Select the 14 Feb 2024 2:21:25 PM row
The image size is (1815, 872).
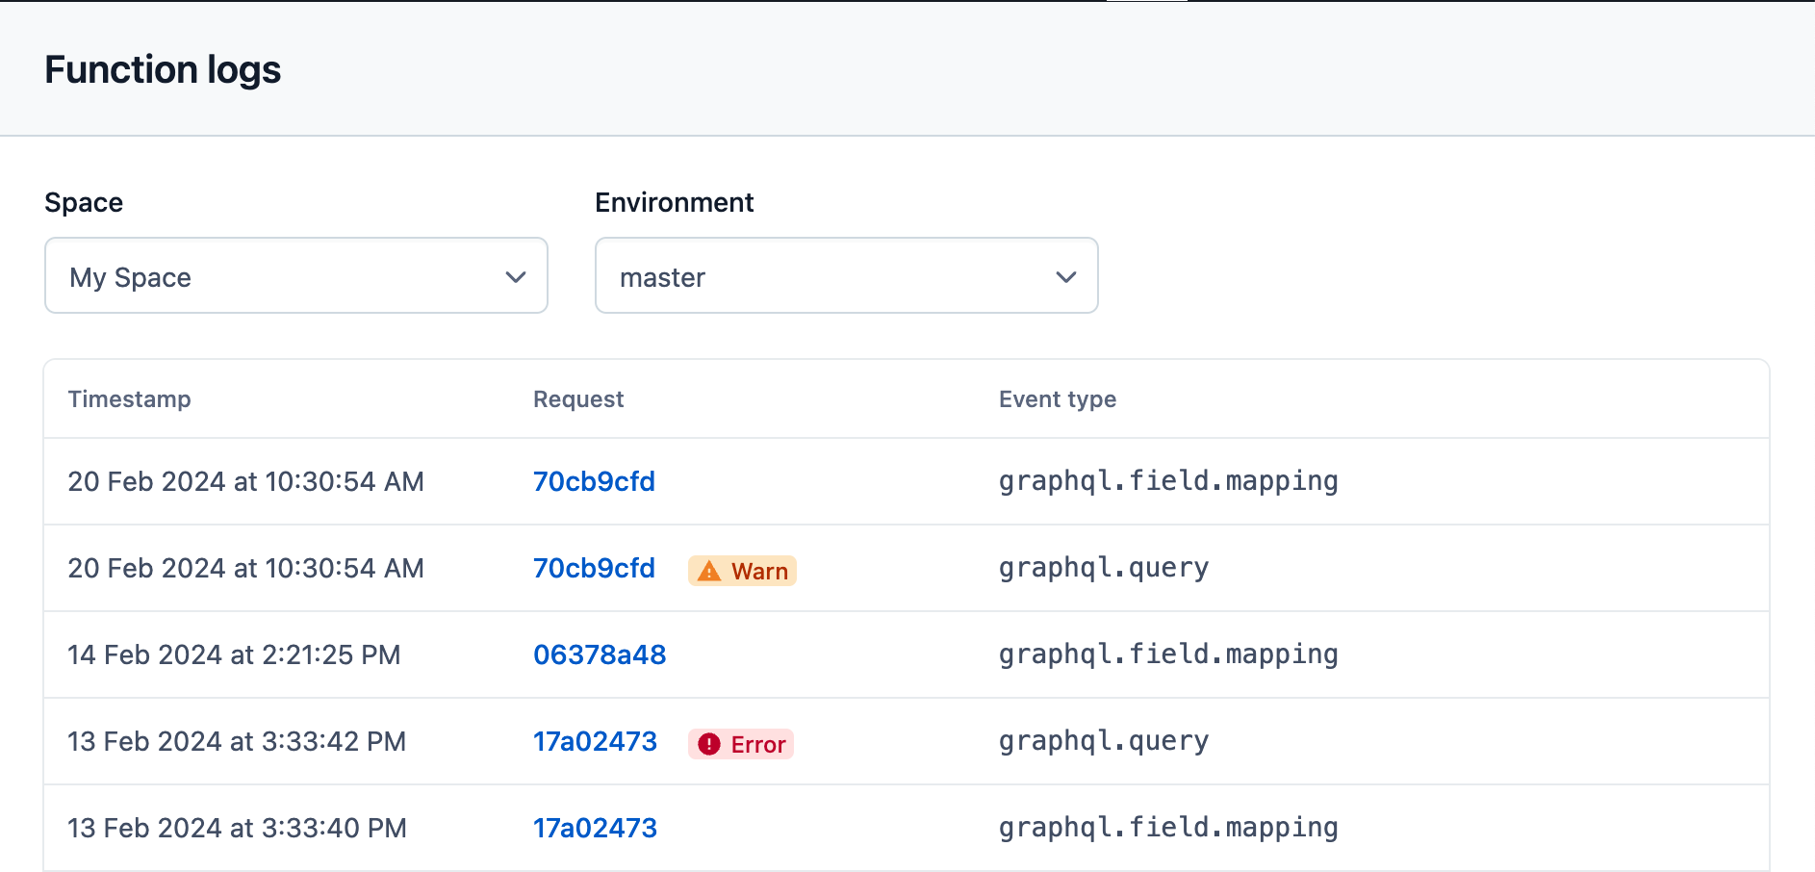(x=234, y=654)
